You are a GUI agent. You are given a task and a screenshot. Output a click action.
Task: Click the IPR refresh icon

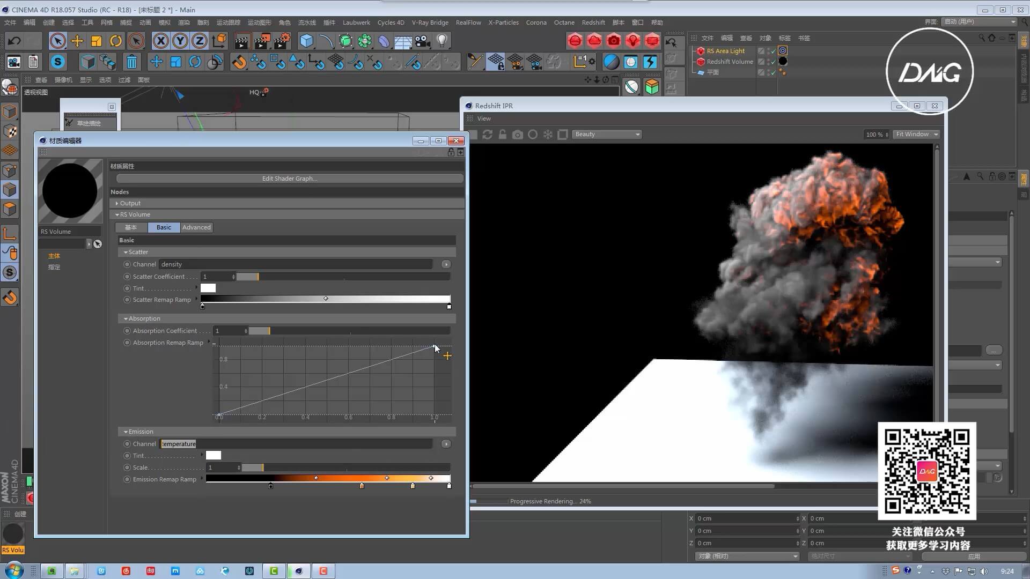coord(487,135)
